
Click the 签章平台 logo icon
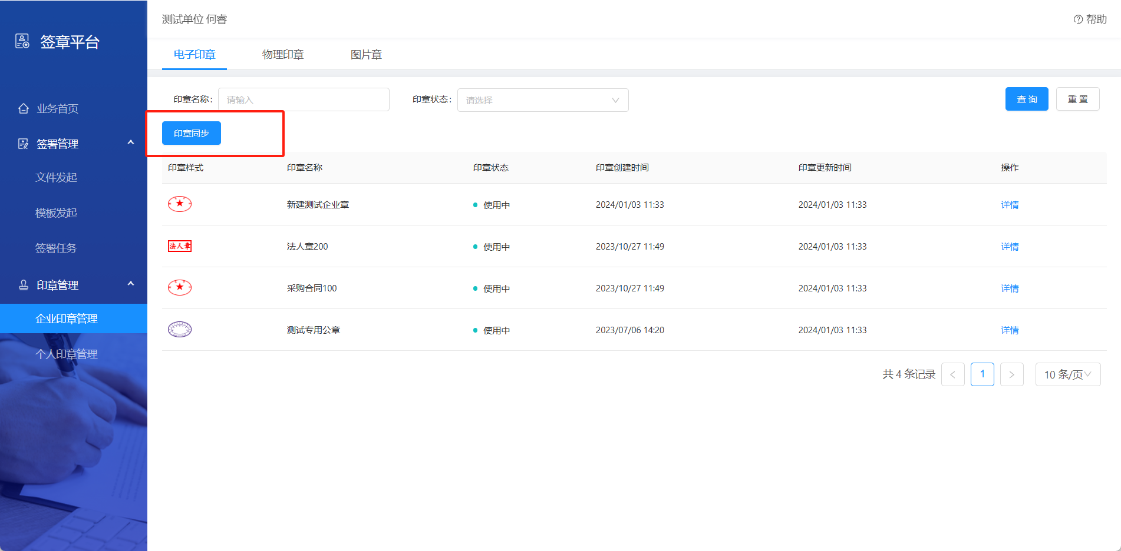22,41
